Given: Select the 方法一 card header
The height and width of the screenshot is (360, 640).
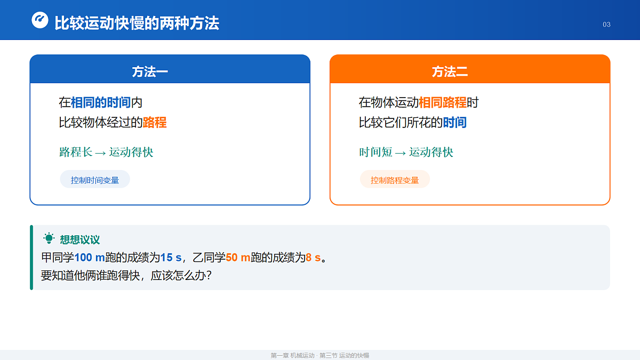Looking at the screenshot, I should tap(170, 69).
